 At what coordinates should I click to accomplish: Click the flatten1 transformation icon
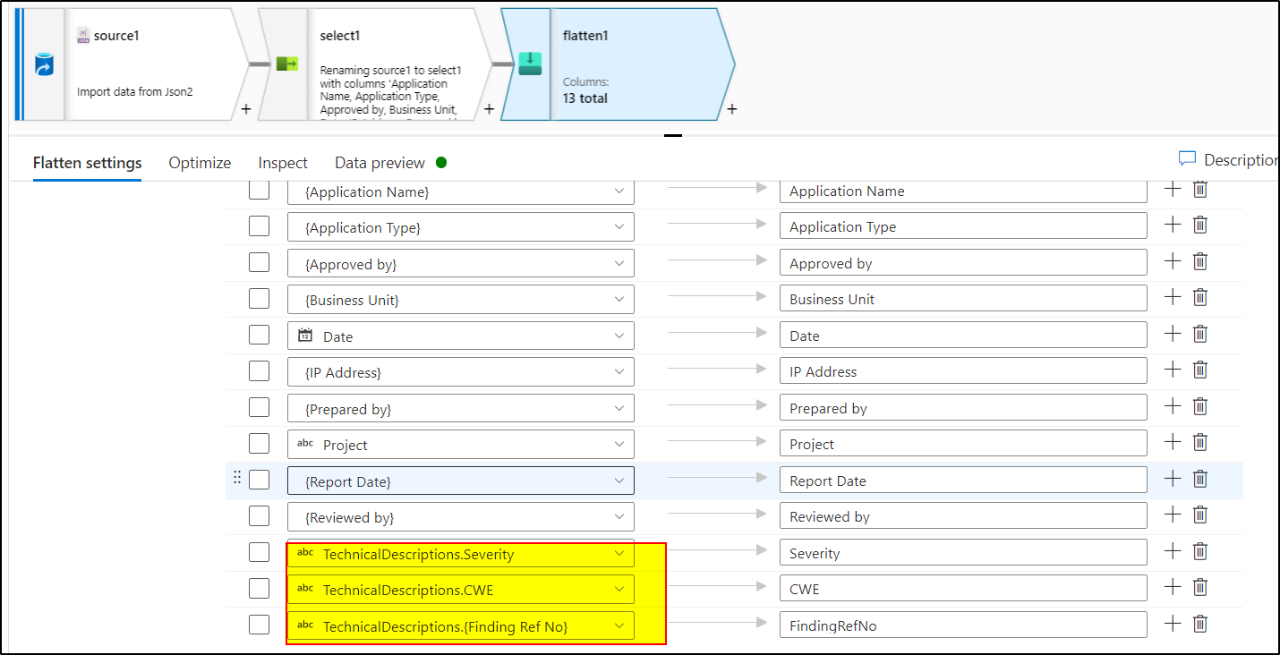(x=530, y=64)
